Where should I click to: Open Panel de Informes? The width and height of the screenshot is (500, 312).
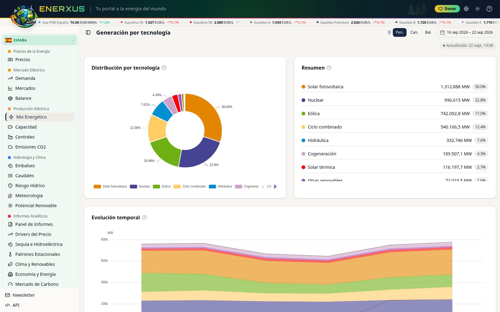(x=40, y=224)
